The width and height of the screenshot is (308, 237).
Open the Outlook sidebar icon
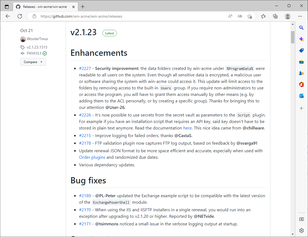(301, 96)
